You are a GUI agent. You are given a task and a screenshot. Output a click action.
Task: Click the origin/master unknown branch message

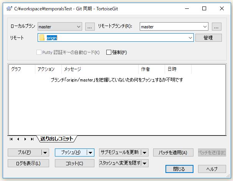[x=117, y=80]
